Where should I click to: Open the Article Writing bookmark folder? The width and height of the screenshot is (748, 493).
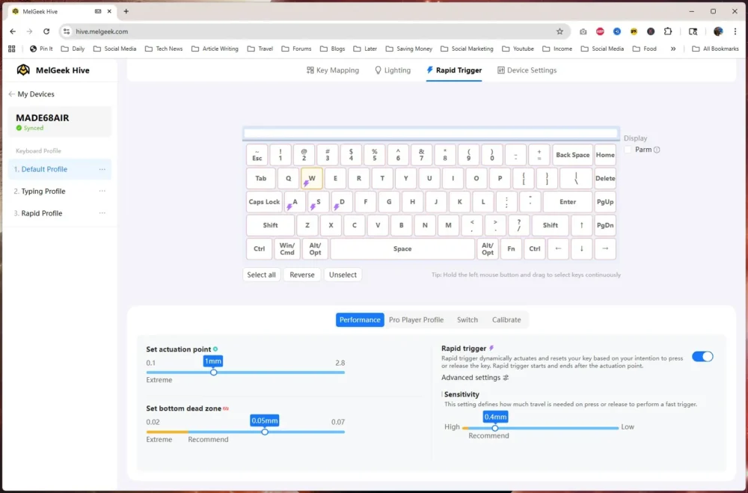coord(215,49)
